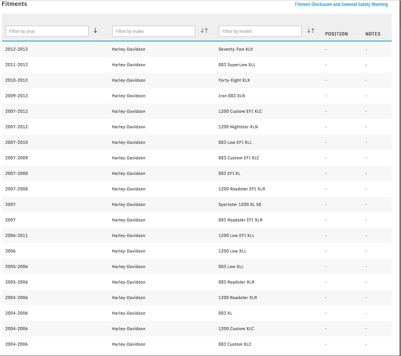Select the Seventy-Two XLV model cell

coord(236,49)
